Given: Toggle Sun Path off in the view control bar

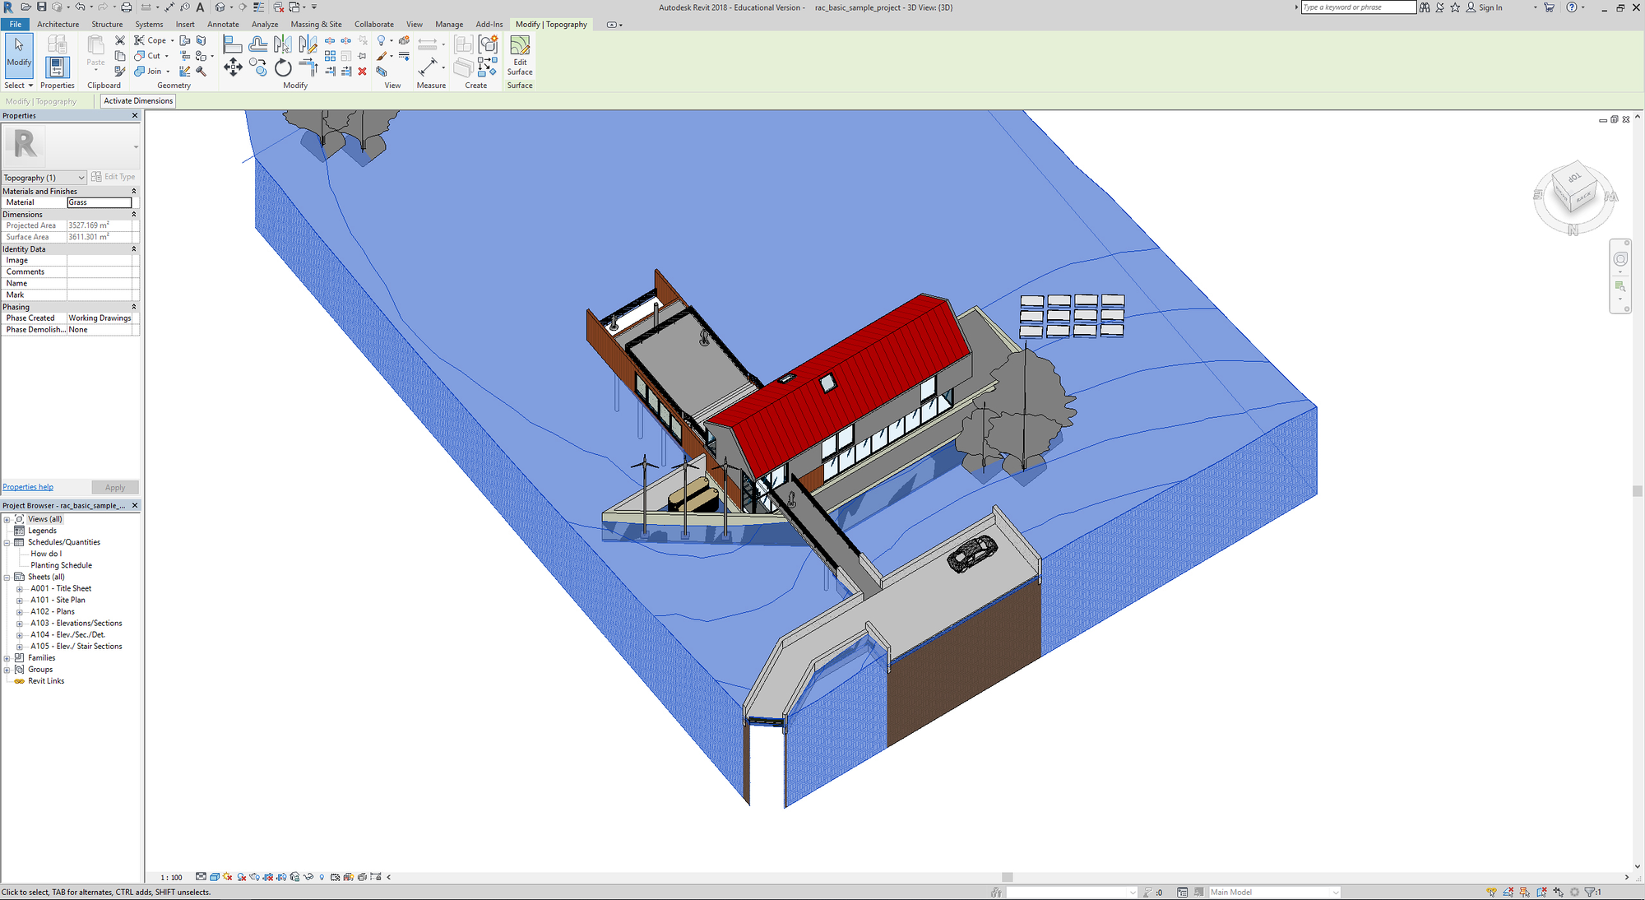Looking at the screenshot, I should click(228, 877).
